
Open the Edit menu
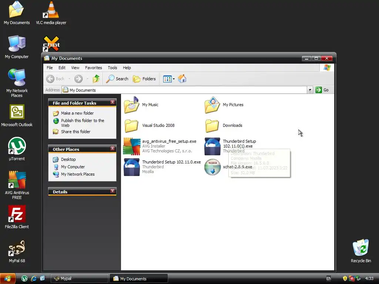click(62, 68)
